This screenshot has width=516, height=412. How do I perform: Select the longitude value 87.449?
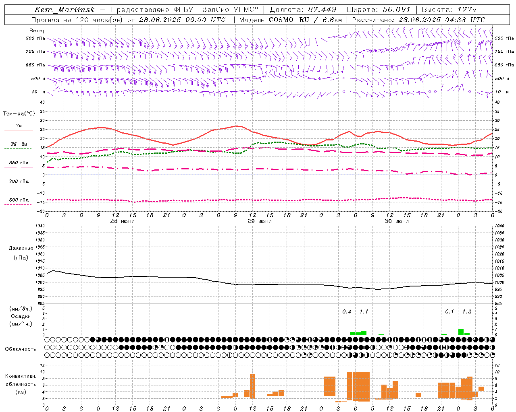pos(322,10)
